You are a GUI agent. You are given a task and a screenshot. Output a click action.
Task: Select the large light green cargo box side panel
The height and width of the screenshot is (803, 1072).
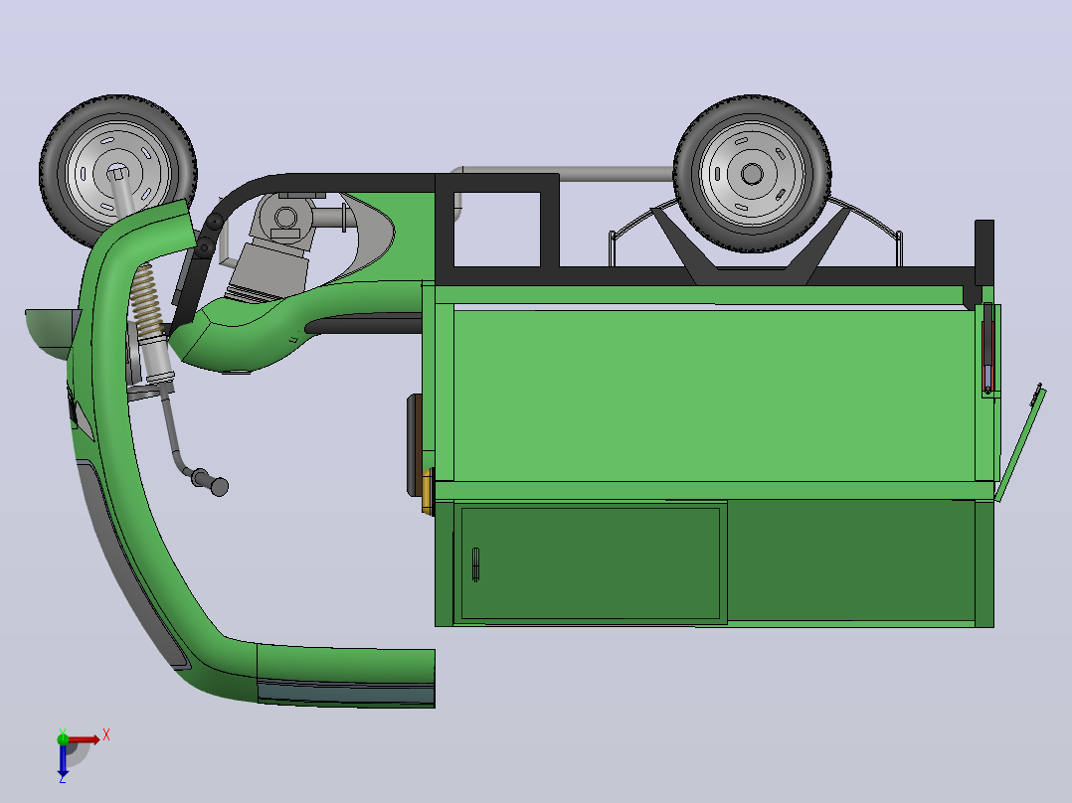(714, 395)
